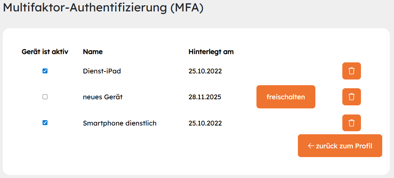This screenshot has height=178, width=394.
Task: Delete the Dienst-iPad device via trash icon
Action: 351,71
